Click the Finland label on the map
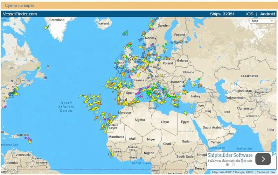The height and width of the screenshot is (175, 278). 180,35
